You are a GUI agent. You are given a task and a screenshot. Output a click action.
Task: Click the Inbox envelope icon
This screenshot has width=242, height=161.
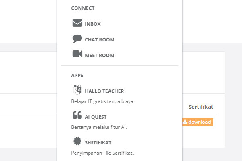[x=77, y=23]
